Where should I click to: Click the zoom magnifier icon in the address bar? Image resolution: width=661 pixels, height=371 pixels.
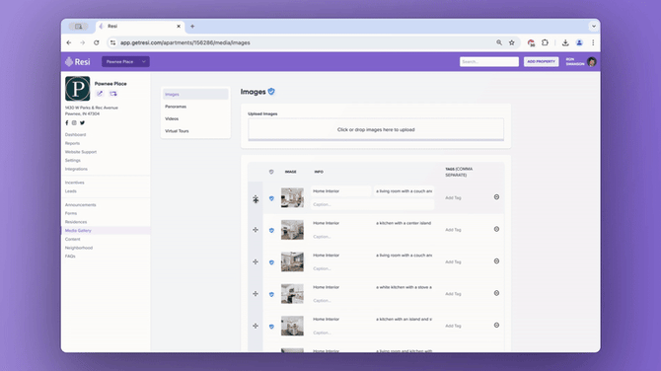click(499, 42)
